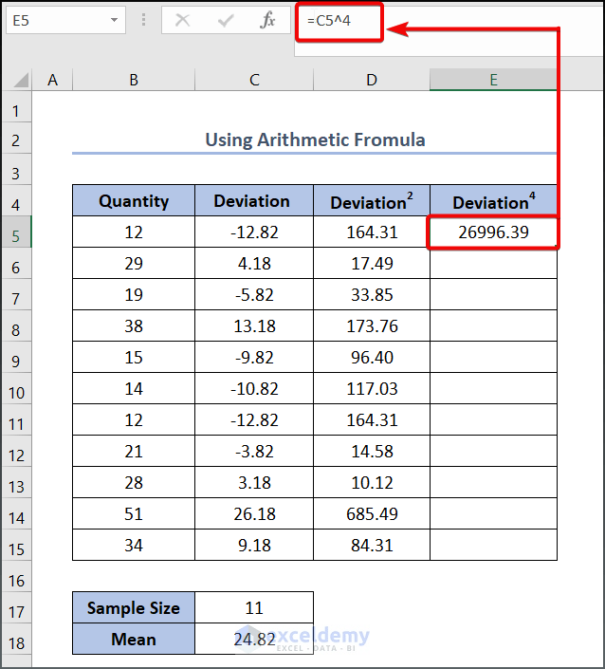The height and width of the screenshot is (669, 605).
Task: Select cell with value 17.49
Action: click(372, 263)
